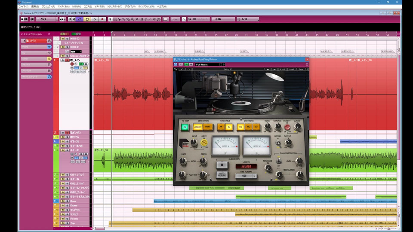Select AR turntable button

[x=221, y=127]
